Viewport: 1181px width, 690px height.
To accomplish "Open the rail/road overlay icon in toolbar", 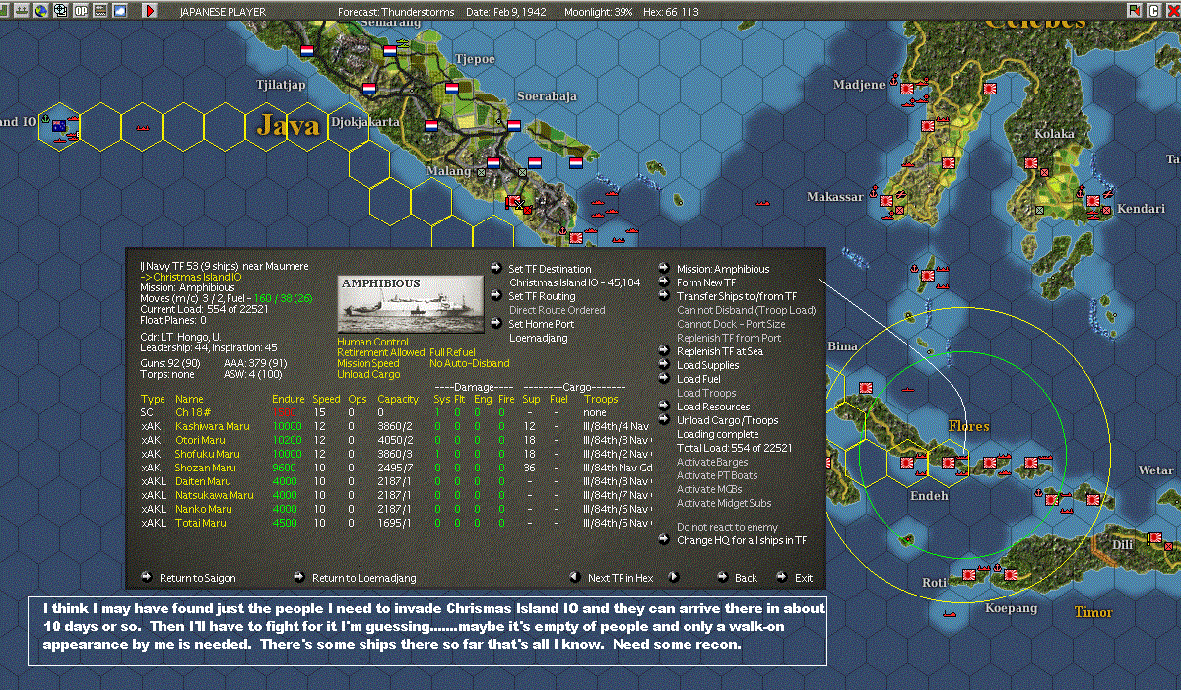I will 99,11.
